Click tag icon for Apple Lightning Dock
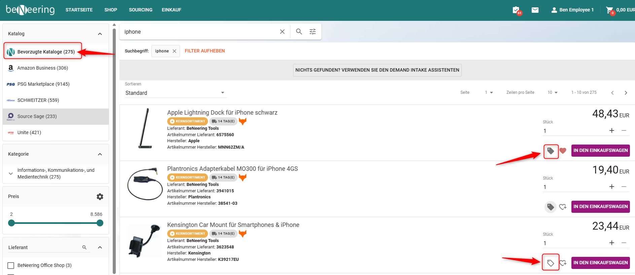This screenshot has height=275, width=635. pyautogui.click(x=551, y=151)
